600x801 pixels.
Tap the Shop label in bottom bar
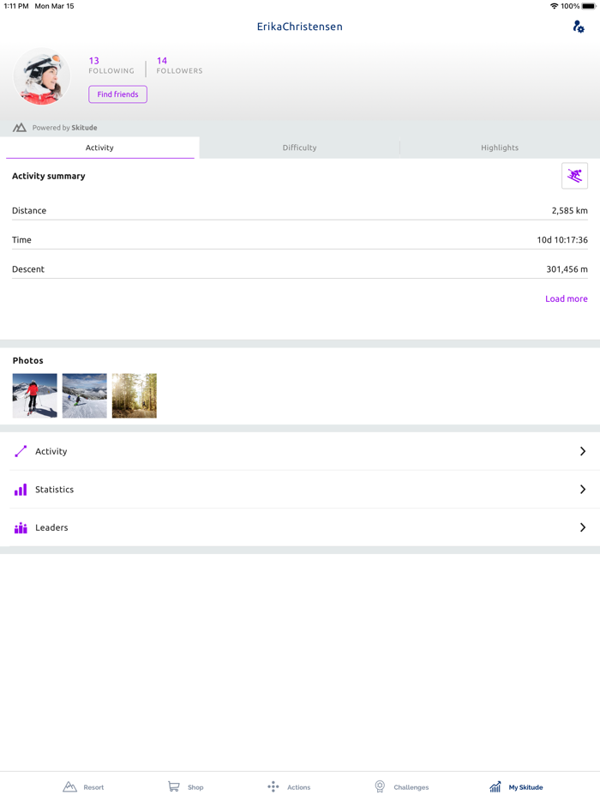[195, 787]
